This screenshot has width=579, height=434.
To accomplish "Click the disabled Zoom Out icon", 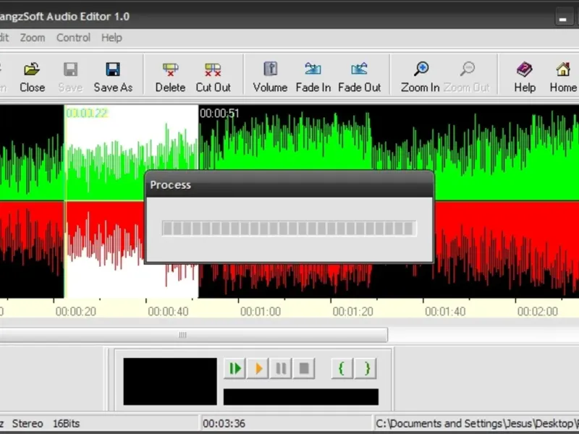I will point(467,77).
